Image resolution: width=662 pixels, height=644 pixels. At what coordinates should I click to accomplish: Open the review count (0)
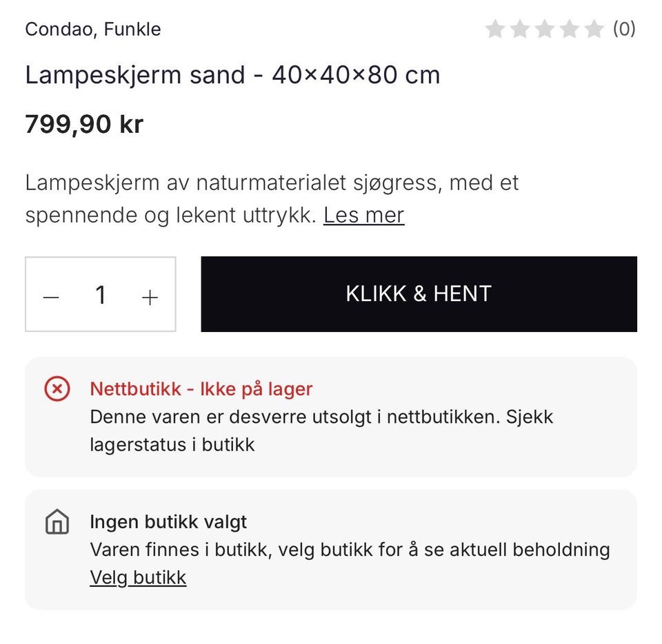(x=624, y=29)
